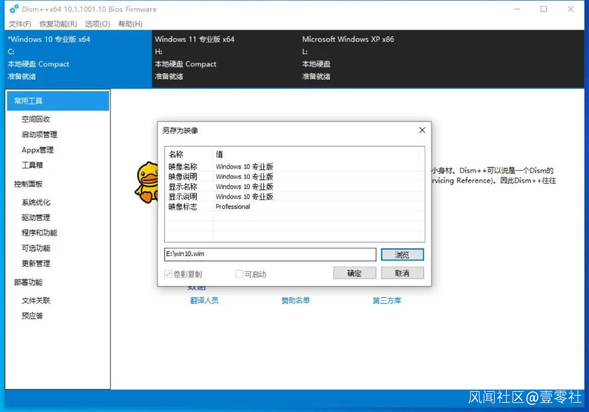Click the 浏览 browse button
The height and width of the screenshot is (412, 589).
tap(402, 255)
